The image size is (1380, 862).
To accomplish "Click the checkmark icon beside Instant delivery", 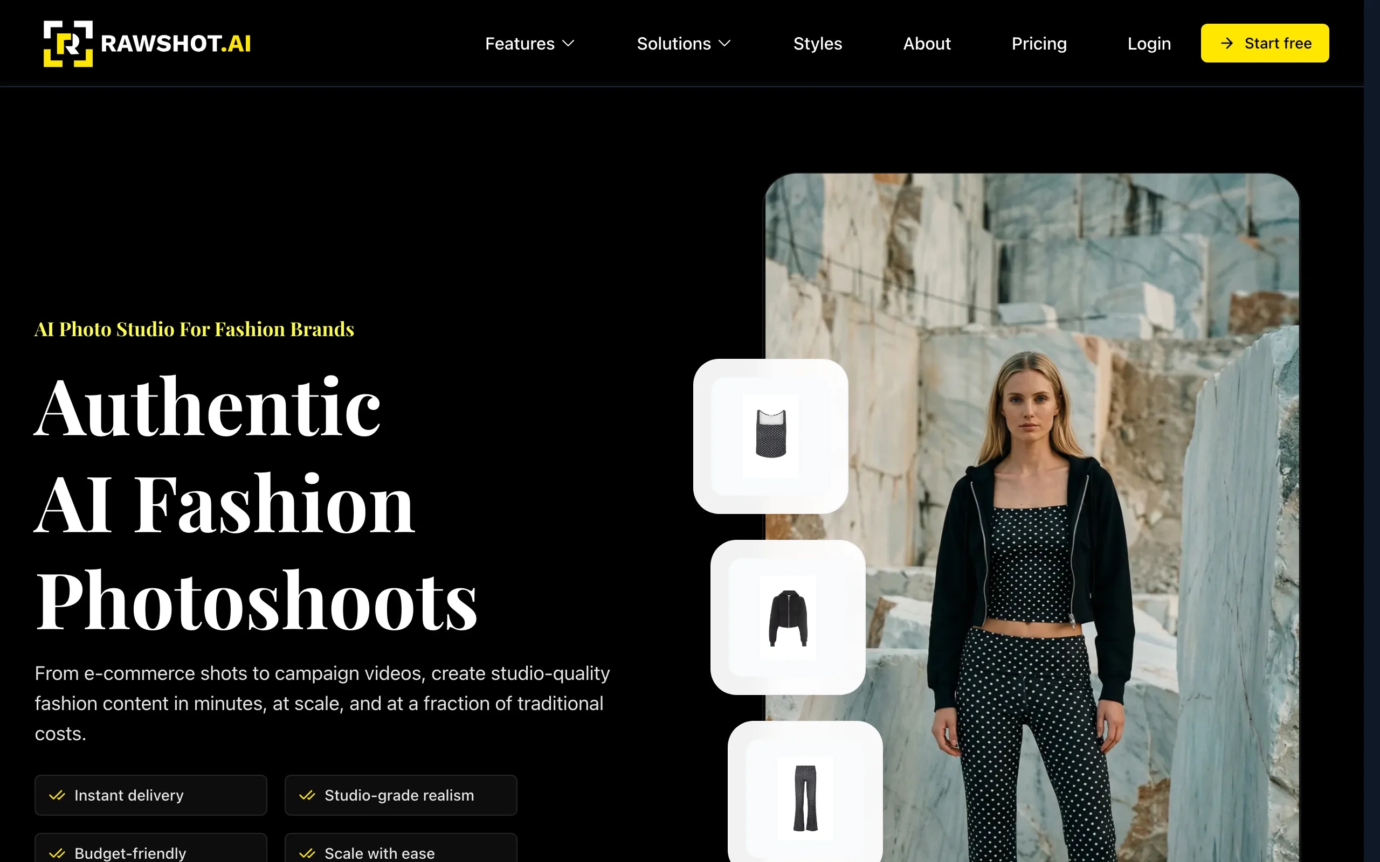I will pyautogui.click(x=58, y=795).
